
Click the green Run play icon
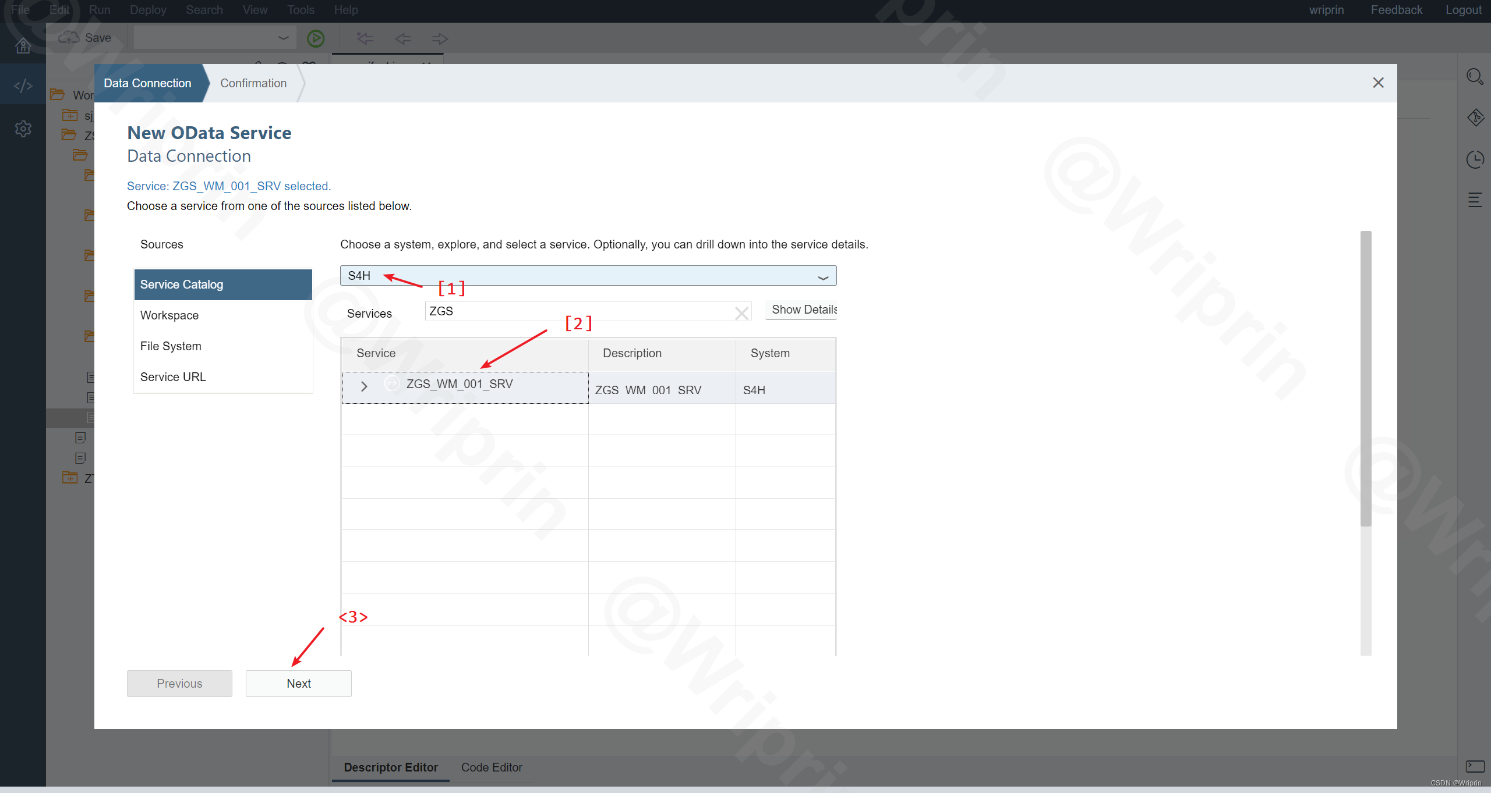(316, 38)
